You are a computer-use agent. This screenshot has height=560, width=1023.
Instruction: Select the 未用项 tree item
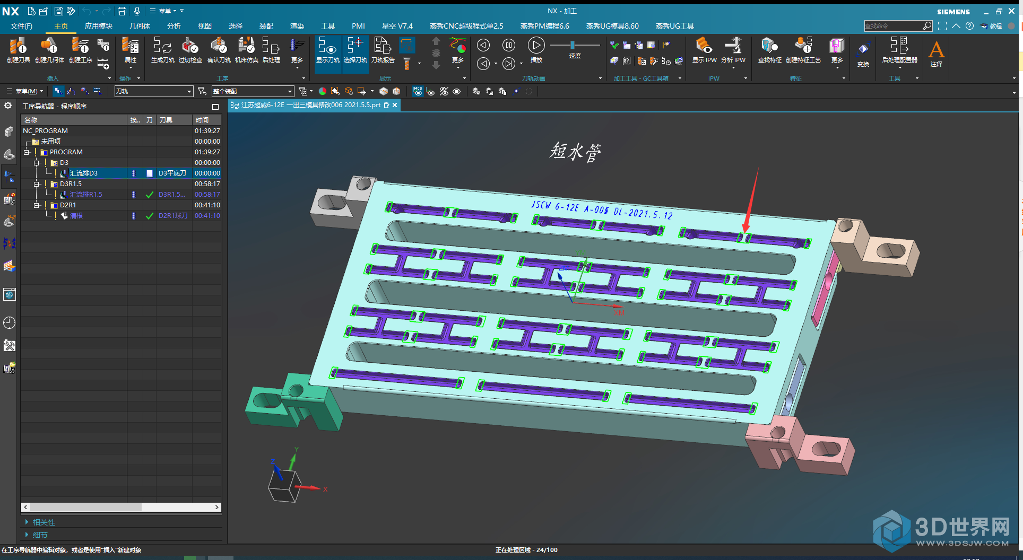50,142
